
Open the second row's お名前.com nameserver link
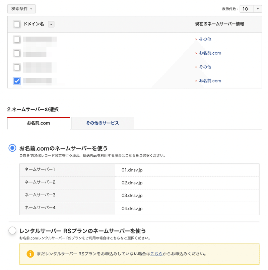(x=210, y=53)
